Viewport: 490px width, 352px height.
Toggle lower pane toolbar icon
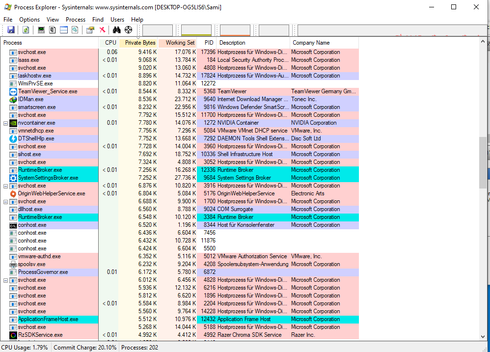click(64, 29)
